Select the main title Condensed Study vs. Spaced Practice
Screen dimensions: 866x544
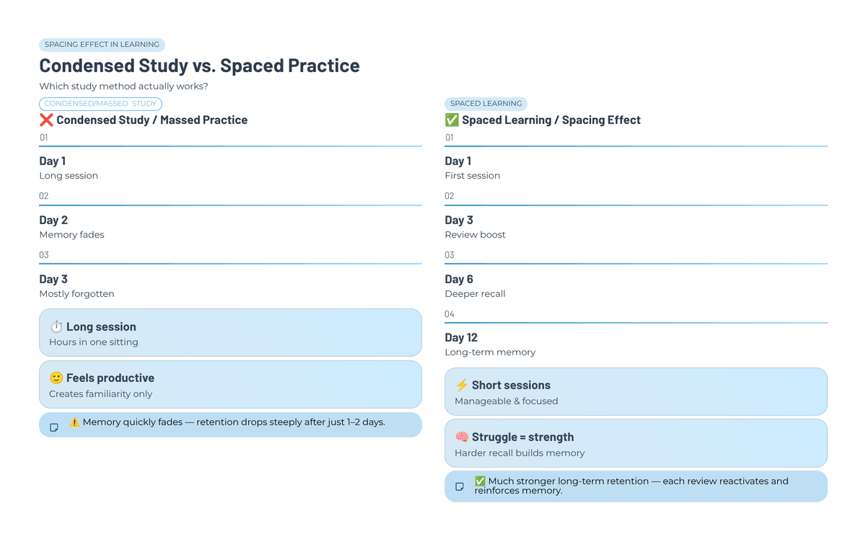point(199,66)
